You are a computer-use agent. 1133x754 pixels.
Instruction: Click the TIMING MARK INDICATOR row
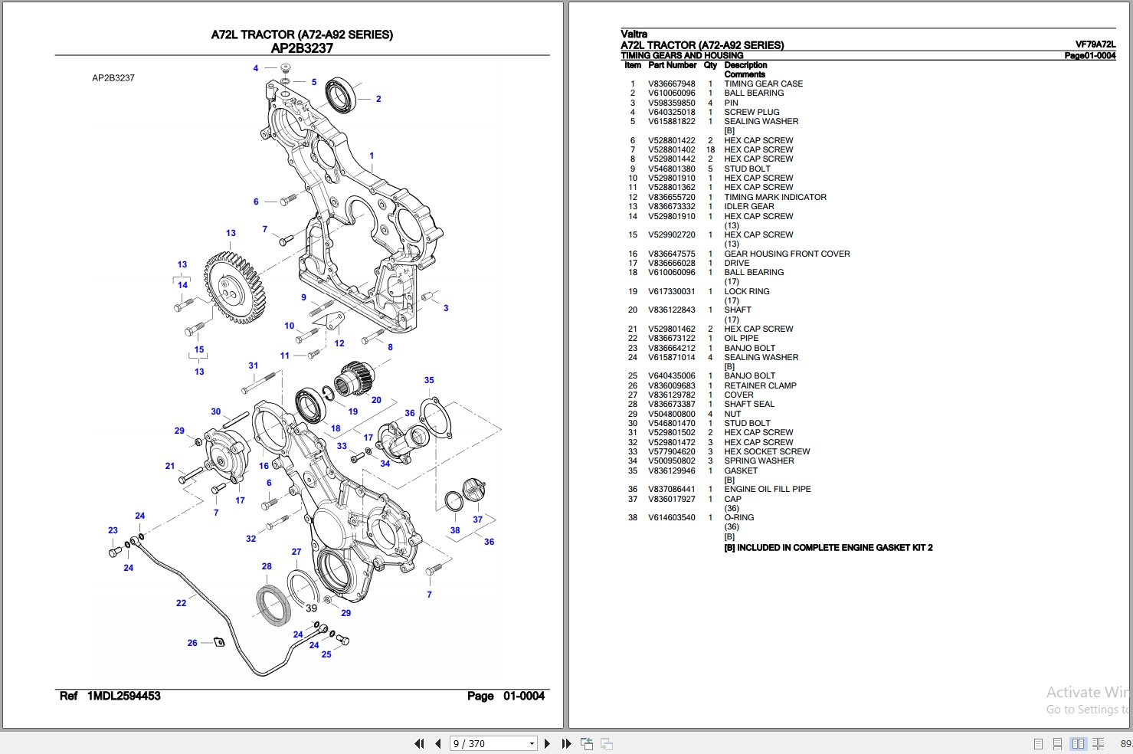pyautogui.click(x=775, y=197)
